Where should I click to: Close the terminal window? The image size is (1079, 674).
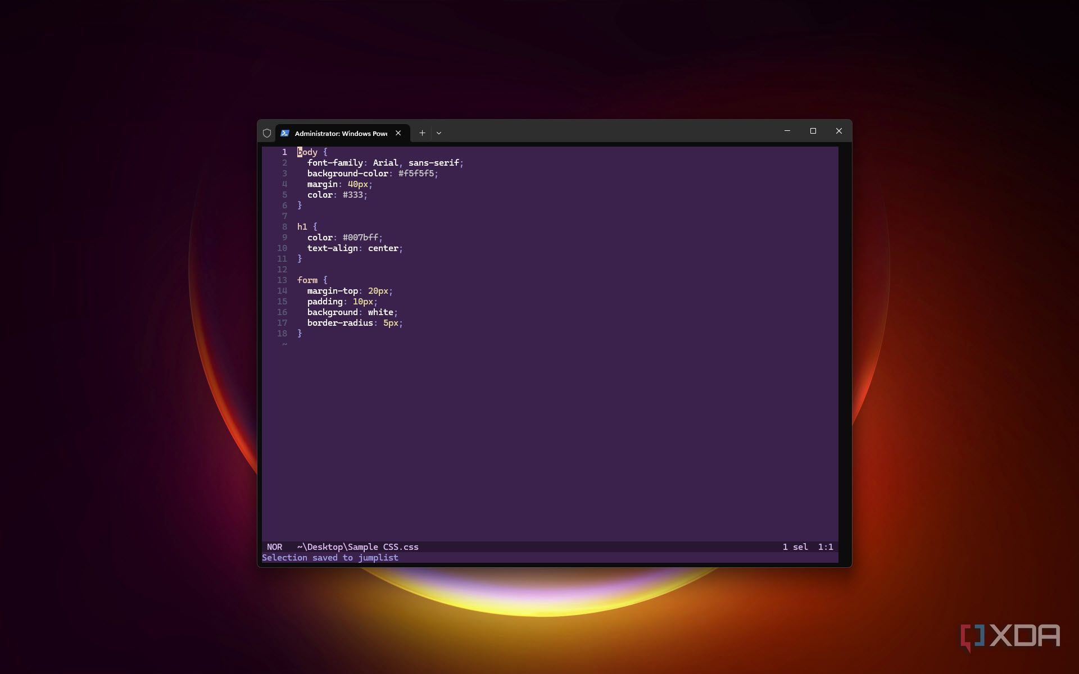point(838,131)
